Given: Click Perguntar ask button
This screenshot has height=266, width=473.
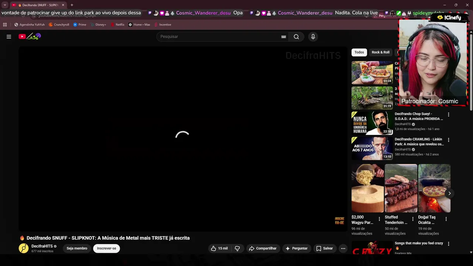Looking at the screenshot, I should (296, 248).
